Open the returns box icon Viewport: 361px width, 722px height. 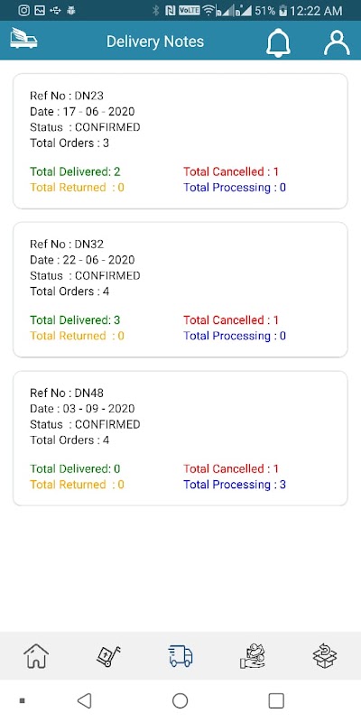coord(325,656)
